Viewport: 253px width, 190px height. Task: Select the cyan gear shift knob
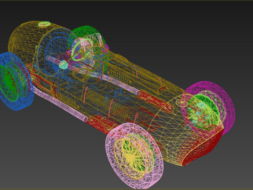click(x=63, y=64)
